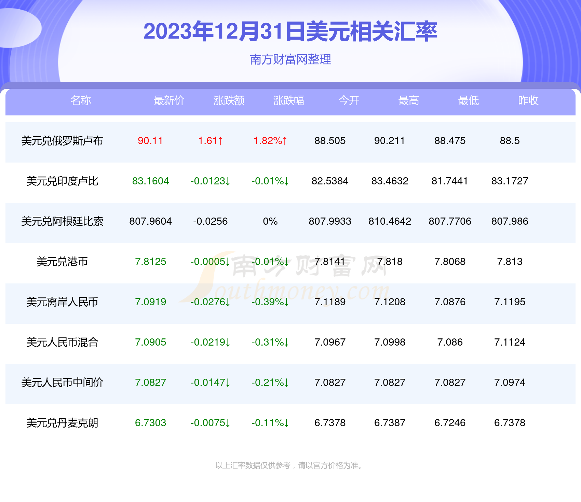The image size is (581, 502).
Task: Click the previous close 88.5
Action: click(510, 141)
